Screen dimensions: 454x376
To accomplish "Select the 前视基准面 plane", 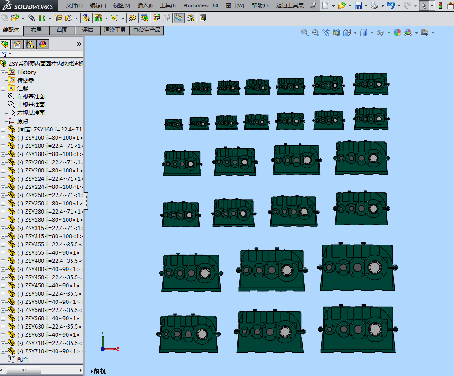I will 31,97.
